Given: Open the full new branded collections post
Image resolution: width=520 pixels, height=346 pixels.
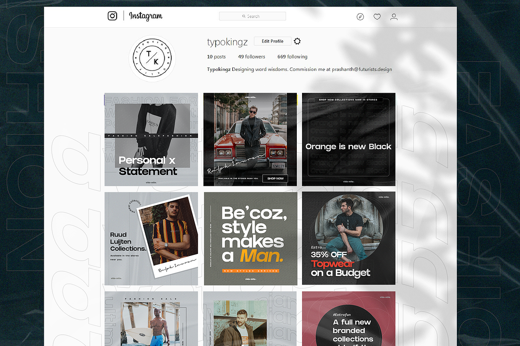Looking at the screenshot, I should (349, 318).
